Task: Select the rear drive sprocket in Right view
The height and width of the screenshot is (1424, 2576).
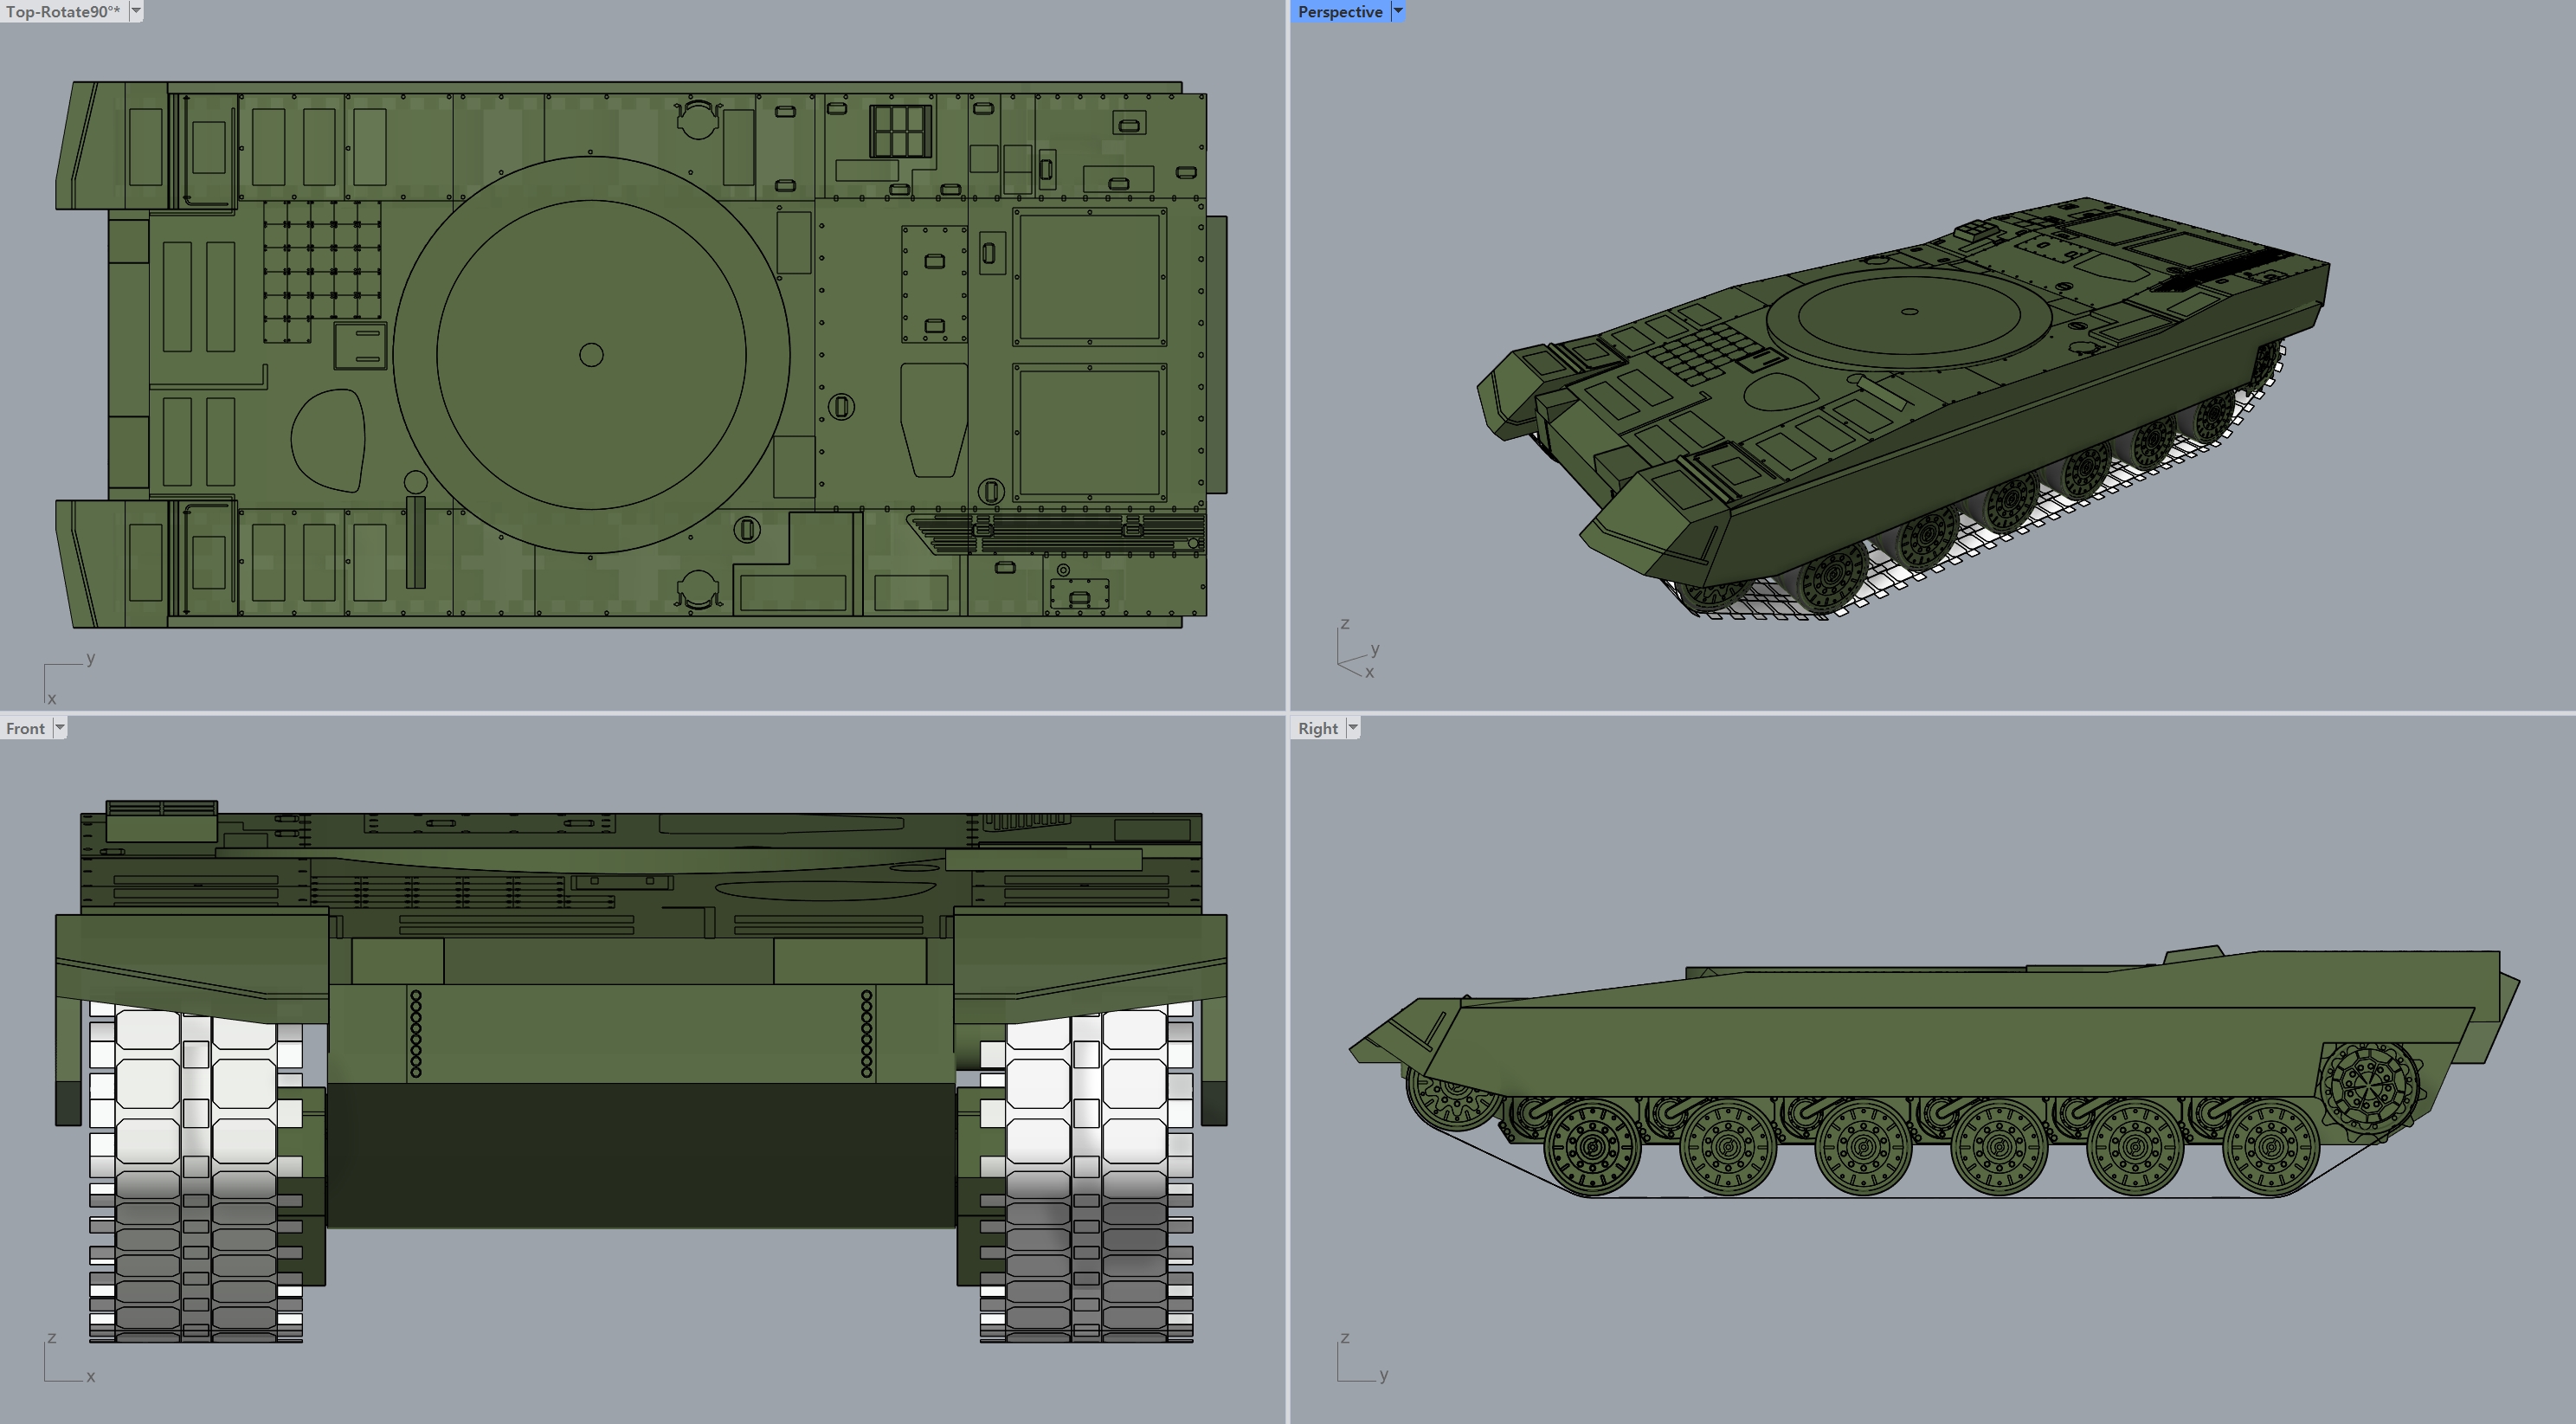Action: pos(2368,1085)
